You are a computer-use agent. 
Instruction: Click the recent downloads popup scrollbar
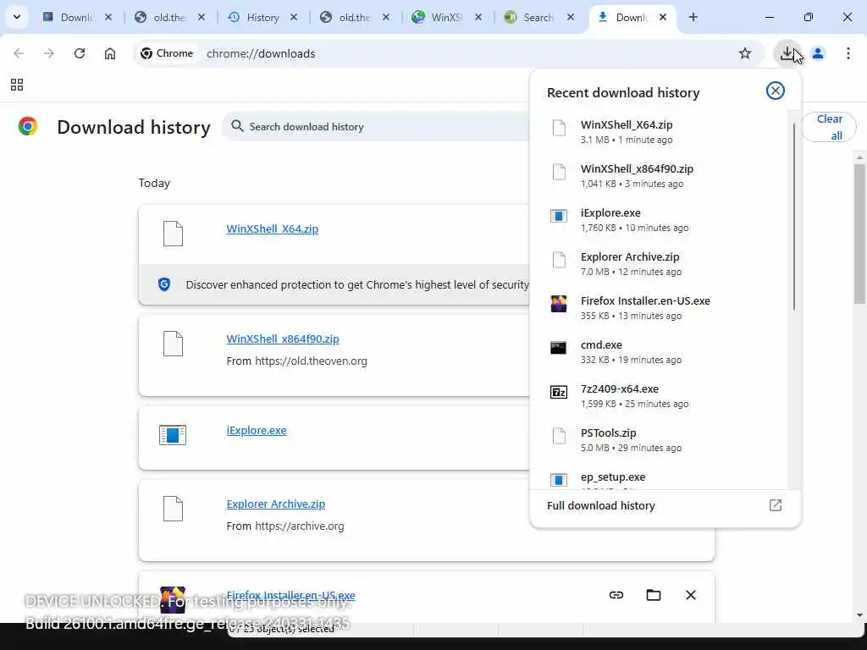[794, 216]
